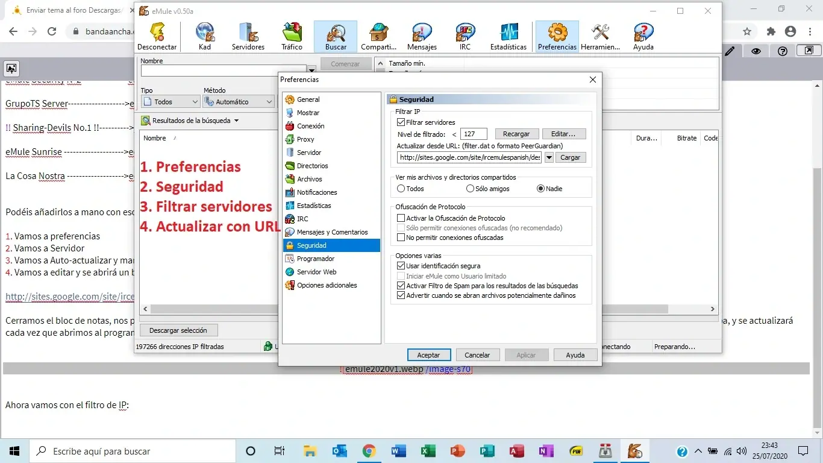Click the eye preview icon in forum editor
The height and width of the screenshot is (463, 823).
756,51
